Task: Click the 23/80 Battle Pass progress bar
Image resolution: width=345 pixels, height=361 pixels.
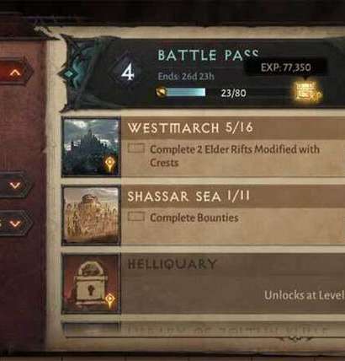Action: tap(185, 92)
